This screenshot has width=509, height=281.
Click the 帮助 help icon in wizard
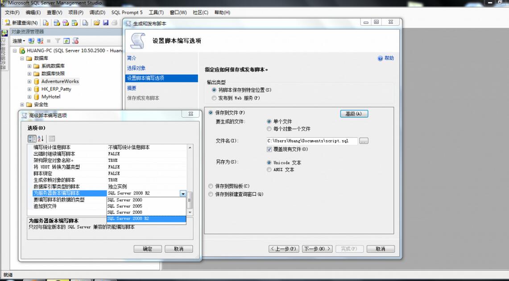click(x=381, y=58)
